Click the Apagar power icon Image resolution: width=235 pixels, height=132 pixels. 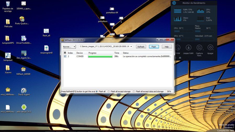pyautogui.click(x=210, y=47)
